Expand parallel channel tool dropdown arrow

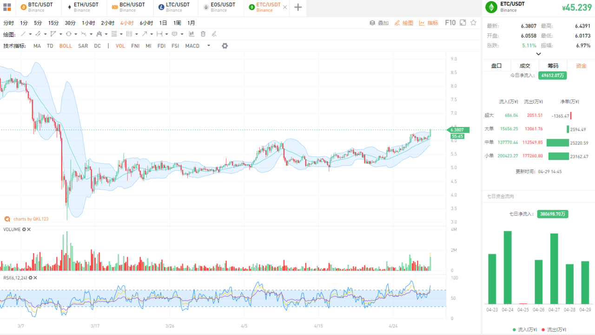45,34
